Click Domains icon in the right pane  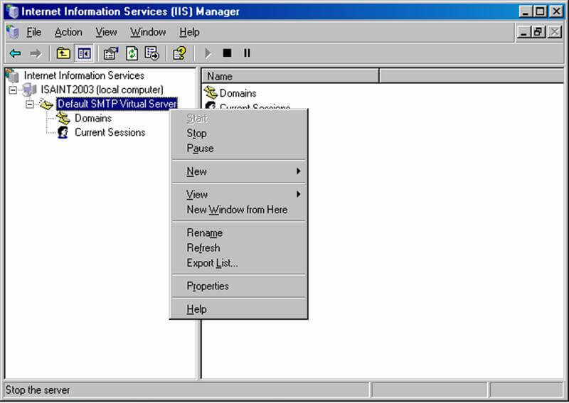pos(211,93)
